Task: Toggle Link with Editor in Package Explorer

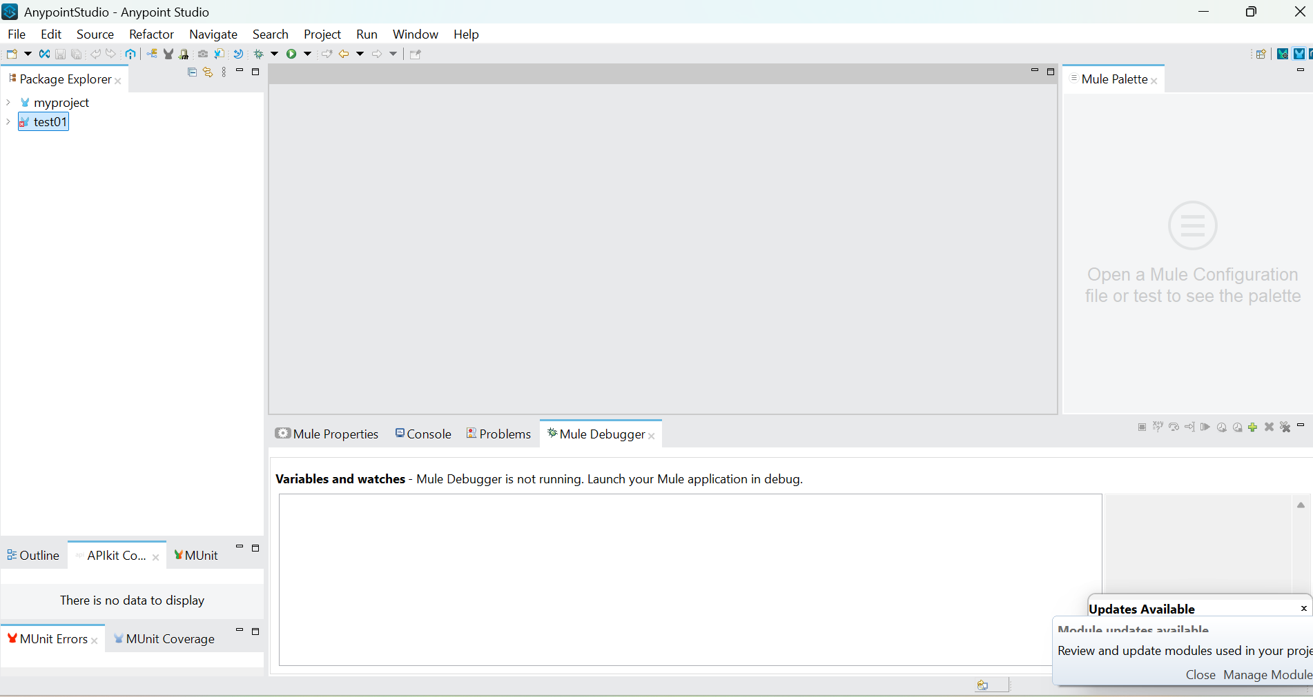Action: click(x=208, y=72)
